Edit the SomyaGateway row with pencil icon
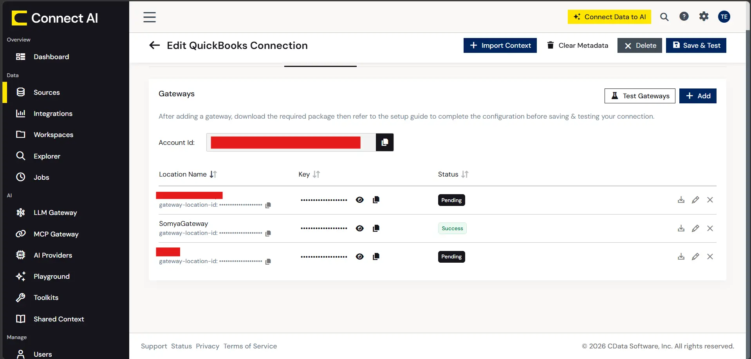Image resolution: width=751 pixels, height=359 pixels. [695, 228]
